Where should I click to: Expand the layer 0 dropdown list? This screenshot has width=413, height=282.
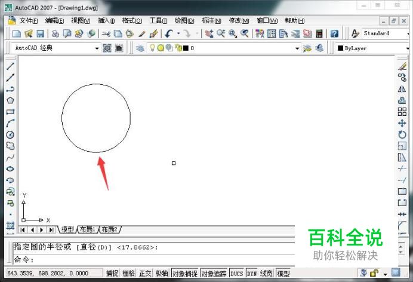pos(297,48)
